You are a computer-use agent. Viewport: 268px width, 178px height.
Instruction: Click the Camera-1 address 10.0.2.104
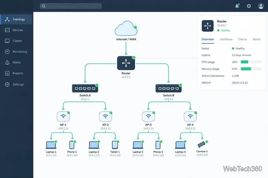click(x=202, y=155)
